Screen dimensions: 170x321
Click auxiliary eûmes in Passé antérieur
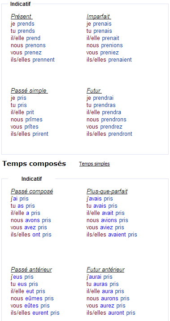(34, 299)
